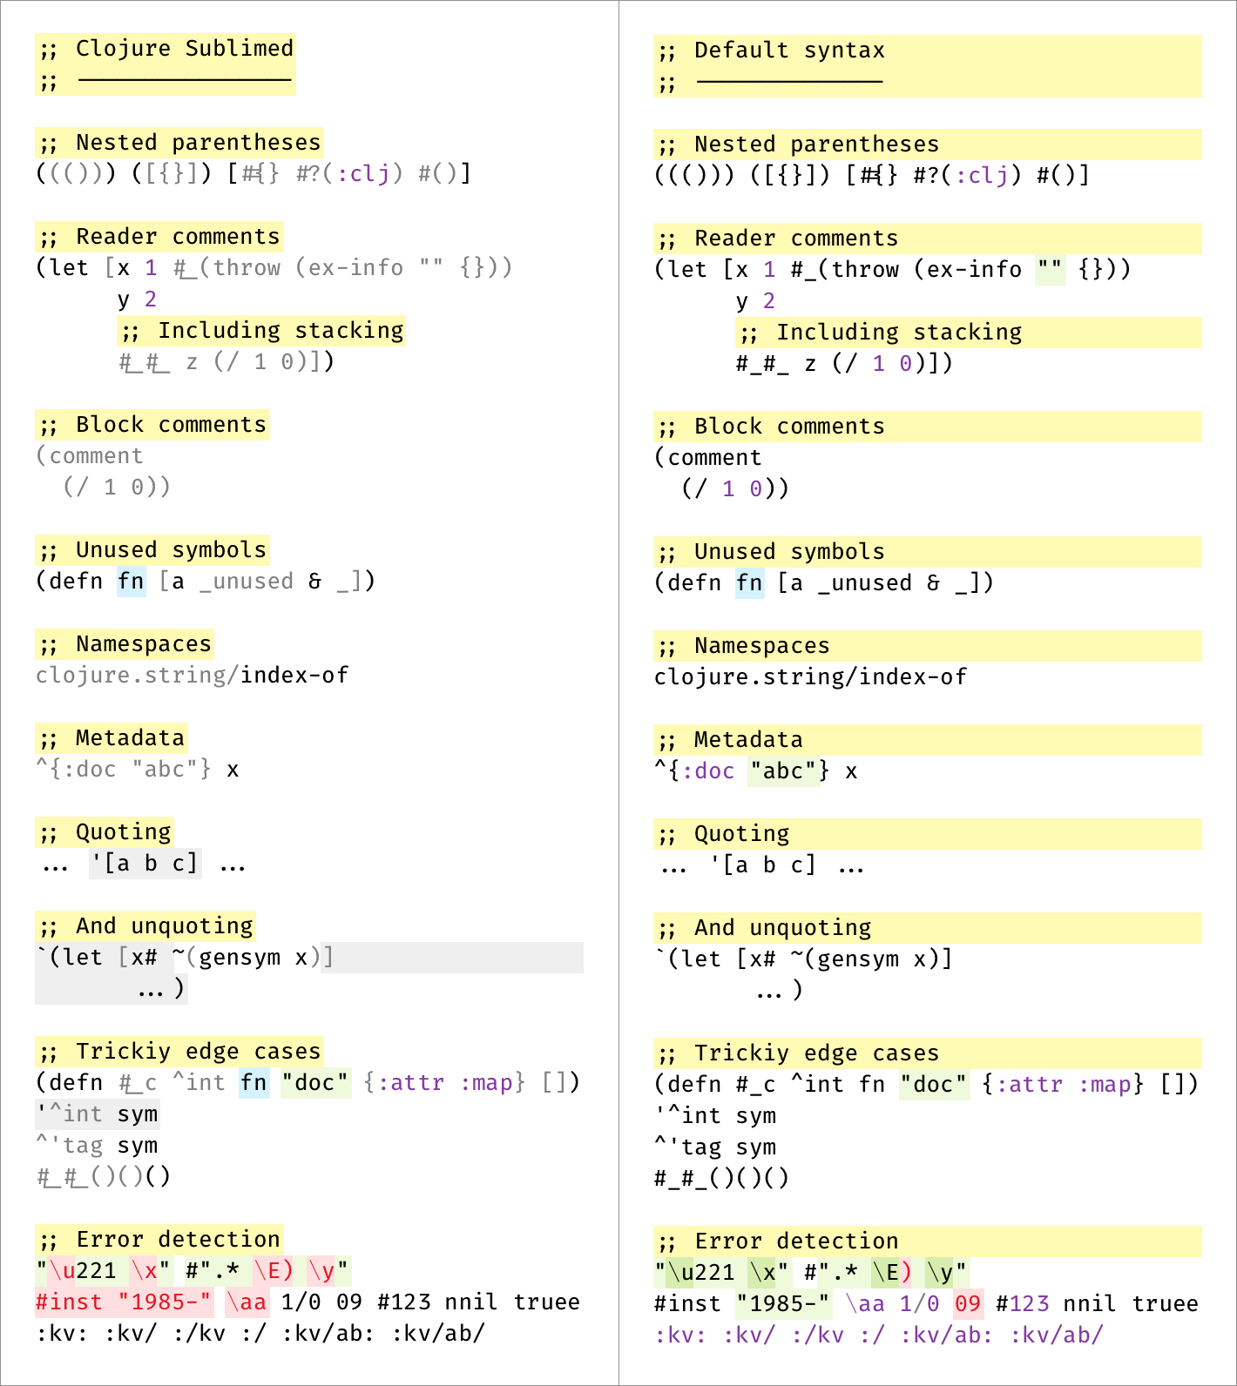The width and height of the screenshot is (1237, 1386).
Task: Select ';; Unused symbols' in Clojure Sublimed pane
Action: point(152,550)
